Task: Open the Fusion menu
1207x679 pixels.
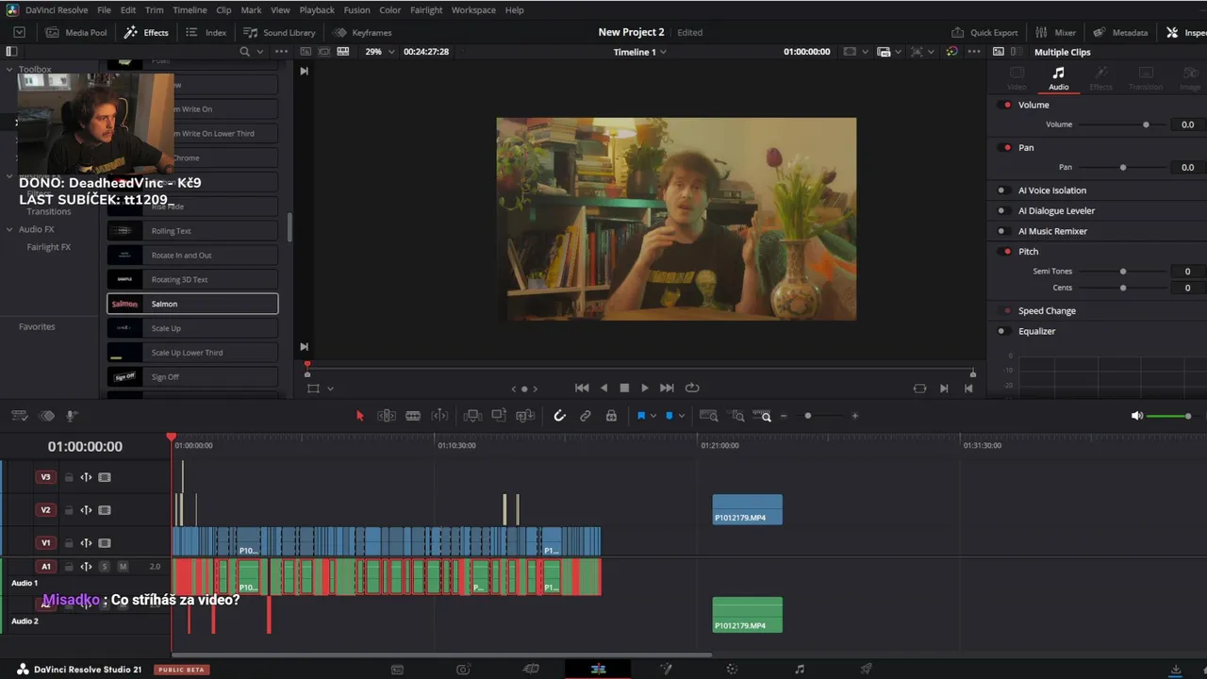Action: (356, 10)
